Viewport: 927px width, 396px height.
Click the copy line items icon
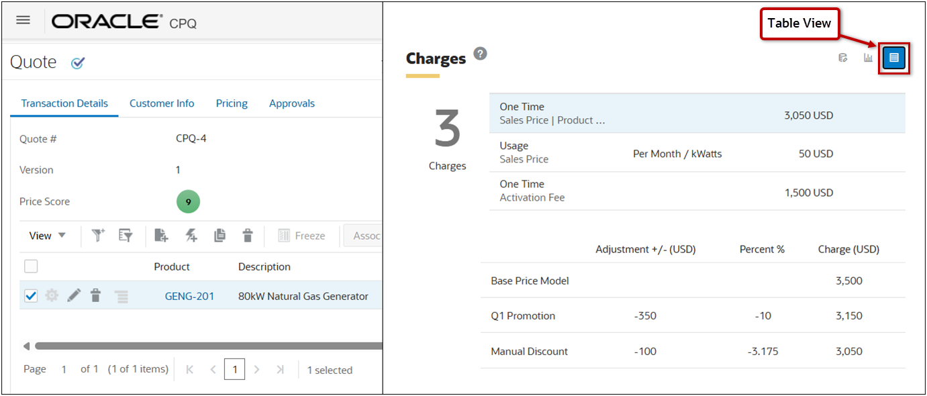pyautogui.click(x=219, y=236)
